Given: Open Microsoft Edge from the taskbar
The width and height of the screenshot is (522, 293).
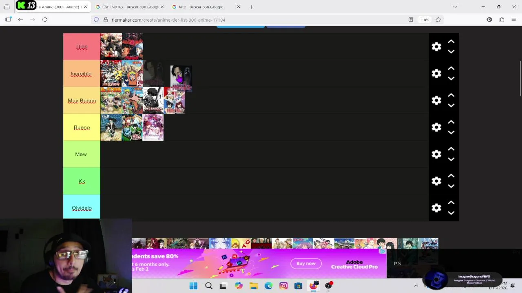Looking at the screenshot, I should 268,286.
